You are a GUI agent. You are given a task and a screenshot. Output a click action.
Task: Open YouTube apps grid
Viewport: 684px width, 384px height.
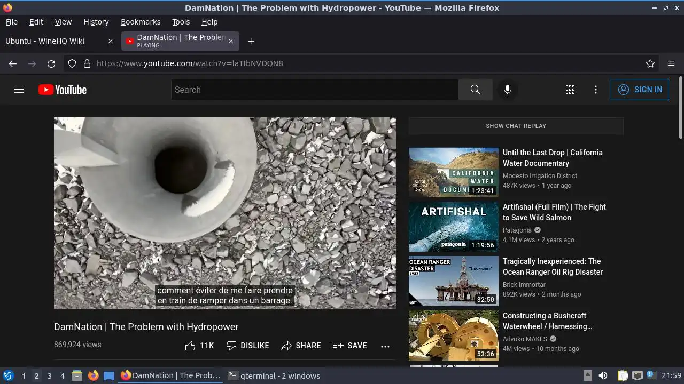(570, 90)
